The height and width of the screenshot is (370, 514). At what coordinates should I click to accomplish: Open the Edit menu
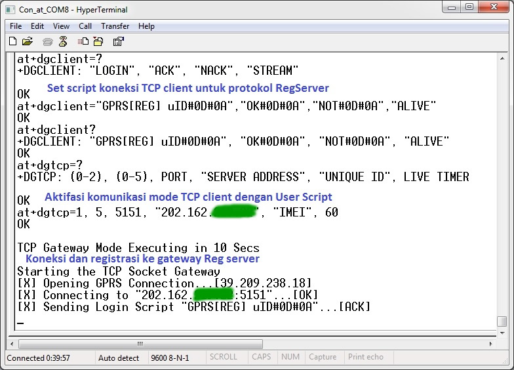tap(37, 26)
